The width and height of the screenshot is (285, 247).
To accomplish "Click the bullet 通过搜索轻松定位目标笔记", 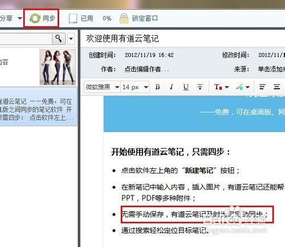I will 165,230.
